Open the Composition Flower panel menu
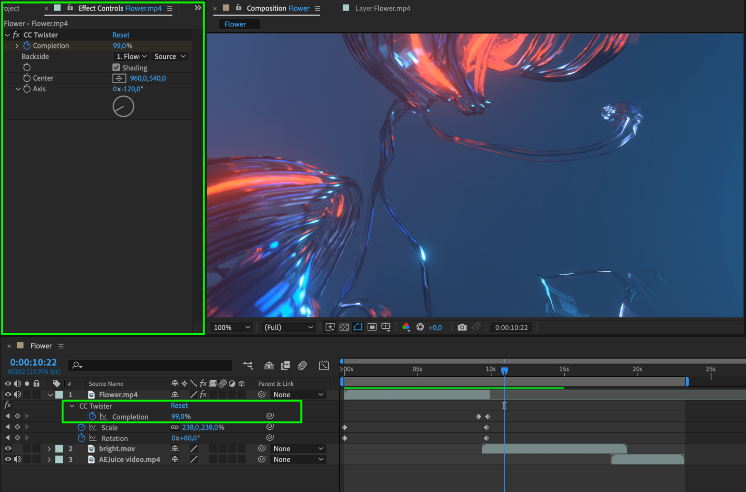The image size is (746, 492). pos(318,9)
